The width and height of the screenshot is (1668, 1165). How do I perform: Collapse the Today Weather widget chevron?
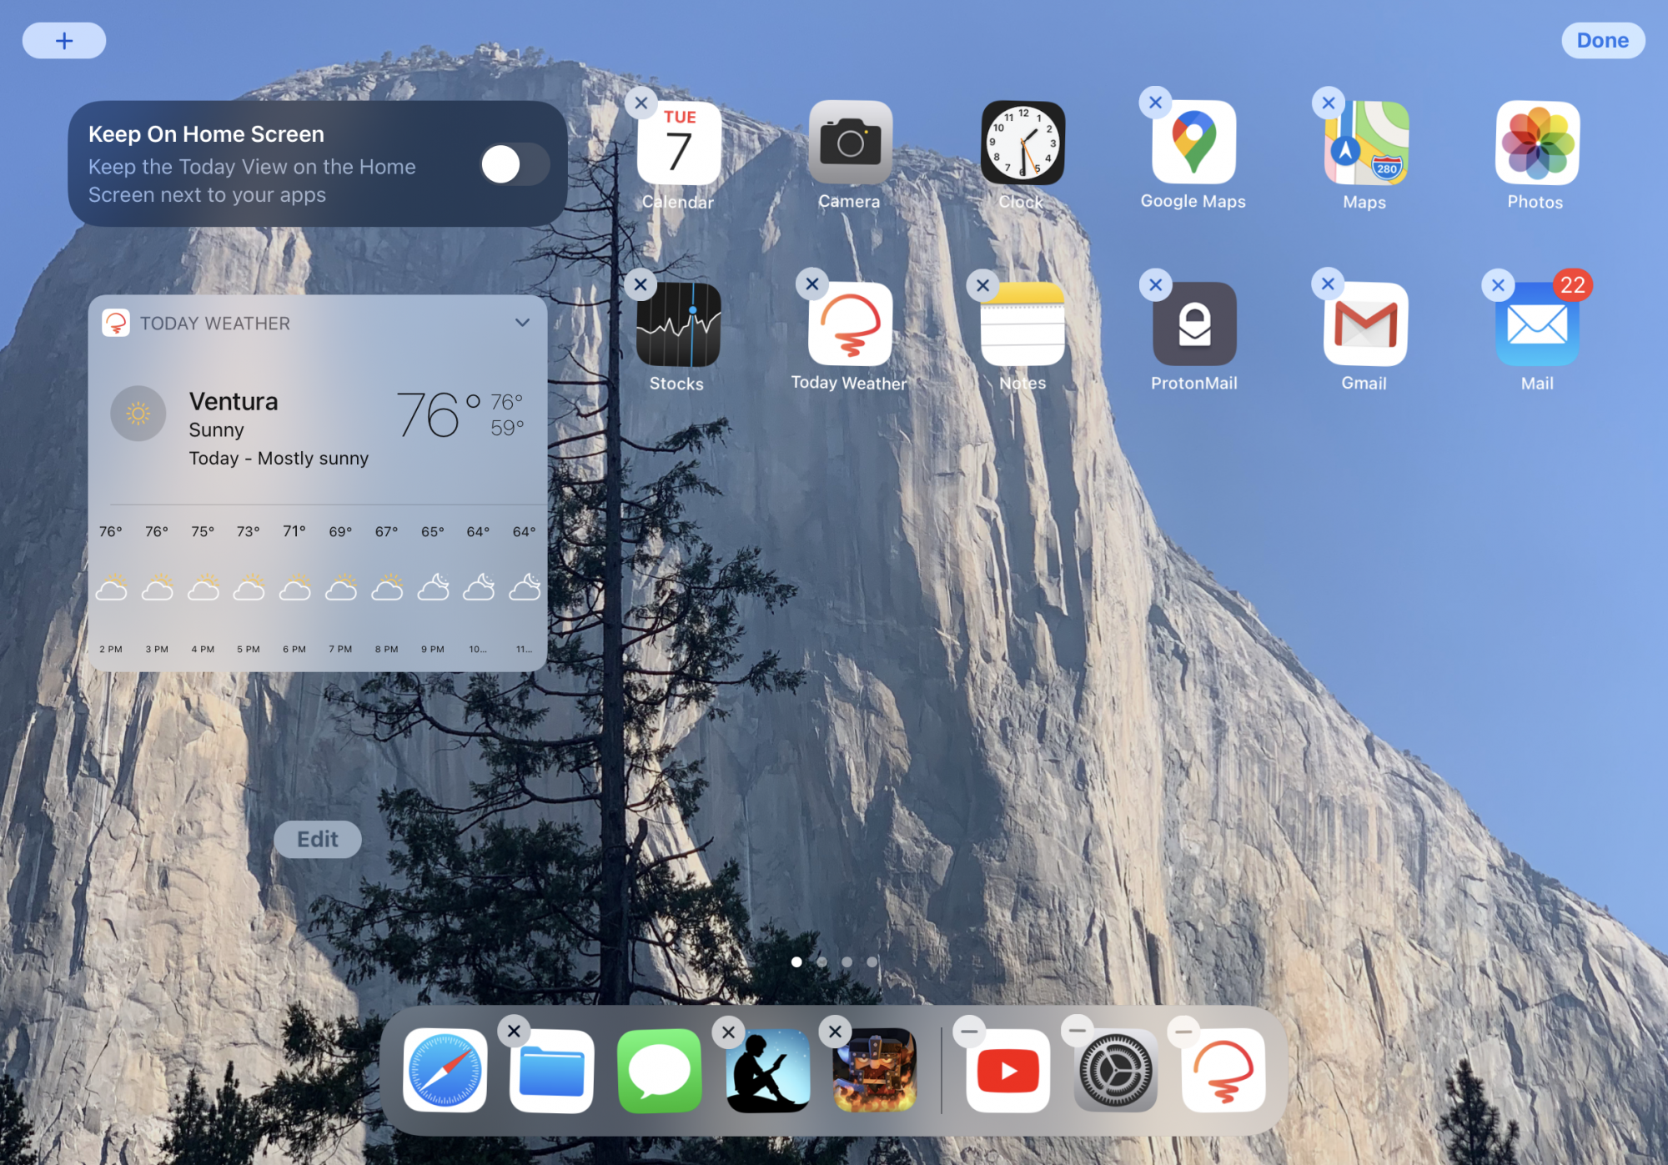click(522, 323)
